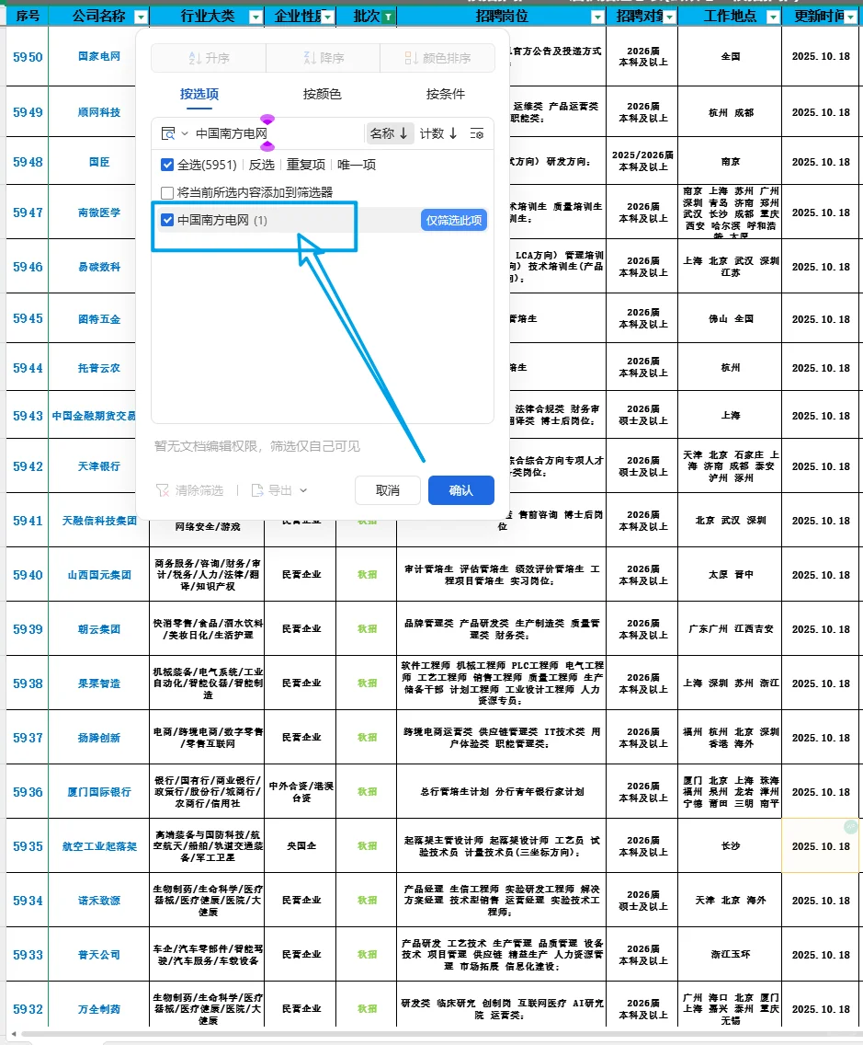Open the filter search mode icon
Image resolution: width=863 pixels, height=1045 pixels.
coord(168,134)
